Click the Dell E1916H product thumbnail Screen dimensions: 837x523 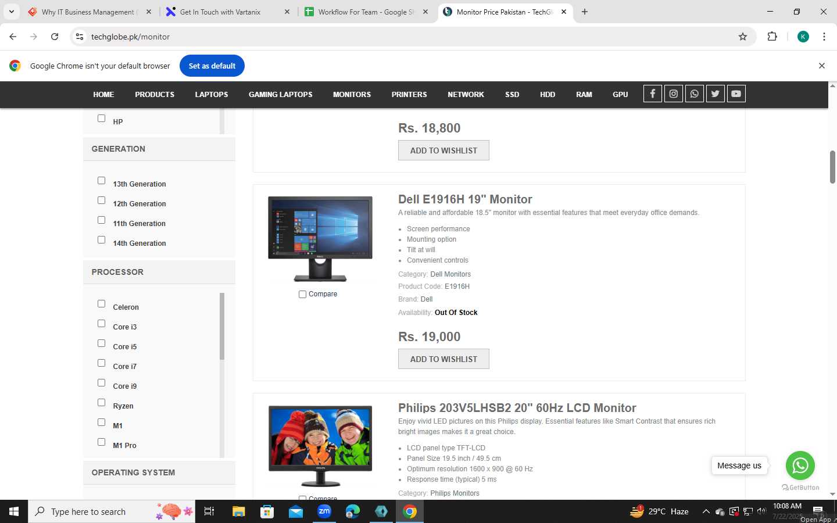tap(320, 239)
